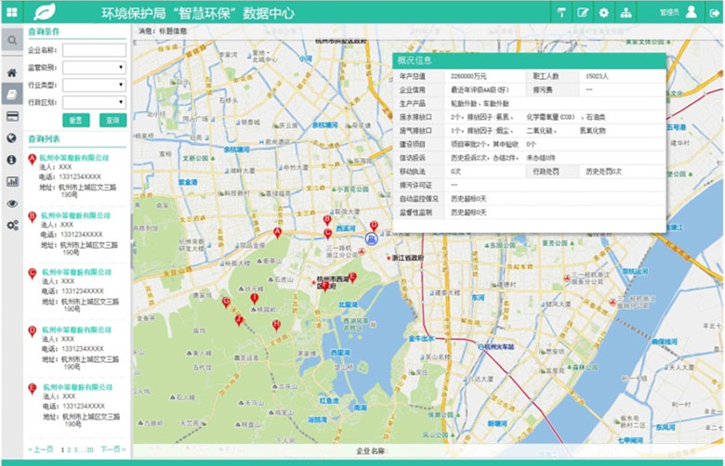Open the home icon in left sidebar
Screen dimensions: 725x466
pos(12,72)
